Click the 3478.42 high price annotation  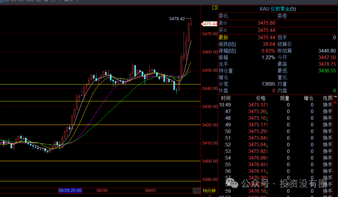pos(177,19)
